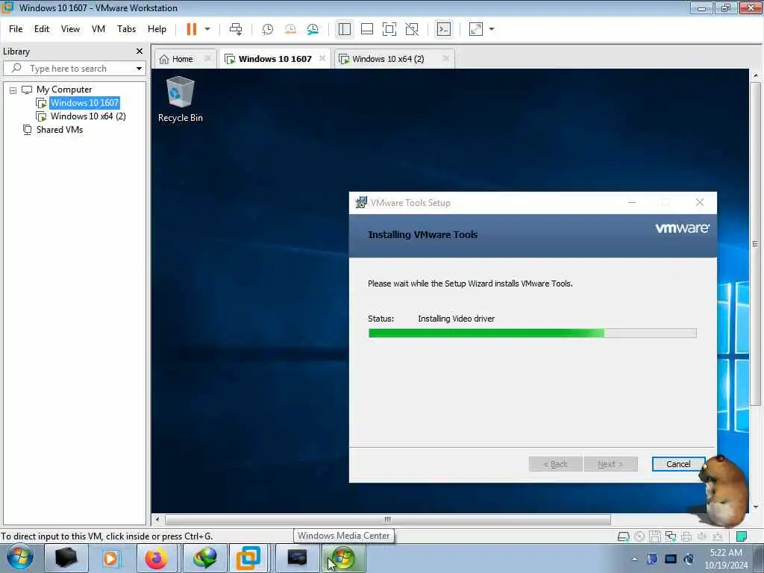764x573 pixels.
Task: Click Cancel in VMware Tools Setup
Action: click(678, 464)
